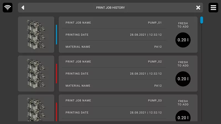
Task: Click the 0.20 l circle for PUMP_02
Action: click(x=183, y=79)
